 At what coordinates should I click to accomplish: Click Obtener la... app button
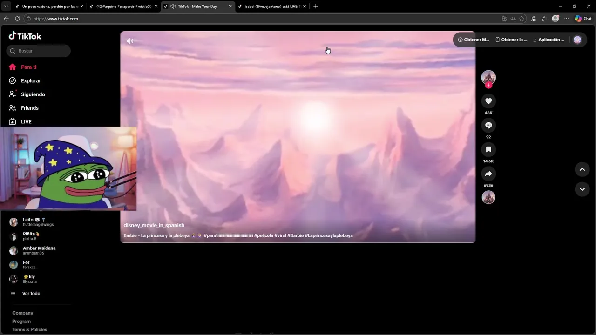511,40
